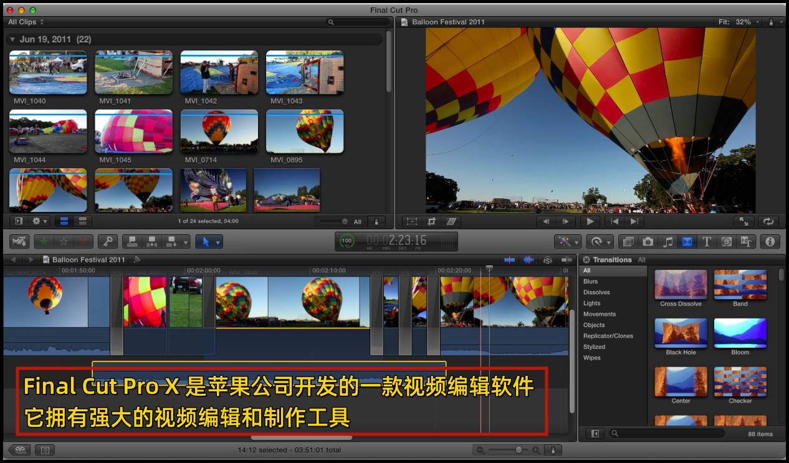The height and width of the screenshot is (463, 789).
Task: Click the Transitions browser search field
Action: [667, 434]
